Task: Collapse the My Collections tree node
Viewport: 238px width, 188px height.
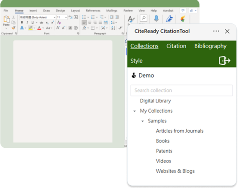Action: pos(135,111)
